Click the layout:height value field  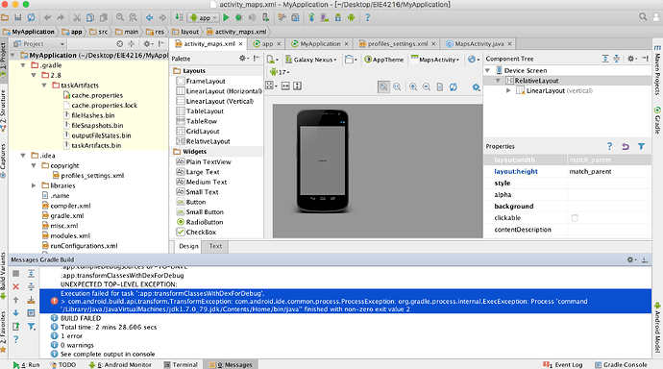(x=609, y=172)
